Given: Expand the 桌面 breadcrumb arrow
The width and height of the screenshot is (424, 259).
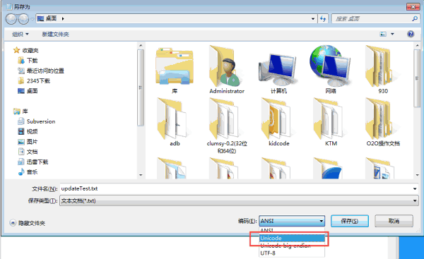Looking at the screenshot, I should coord(63,18).
